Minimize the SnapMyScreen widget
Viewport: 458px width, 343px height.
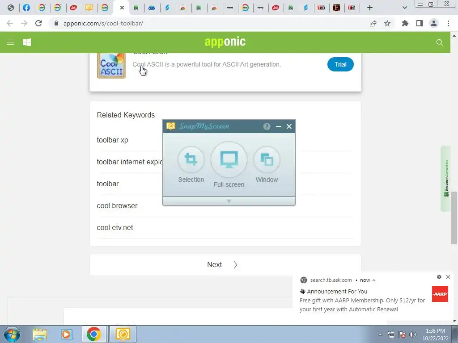[x=278, y=126]
